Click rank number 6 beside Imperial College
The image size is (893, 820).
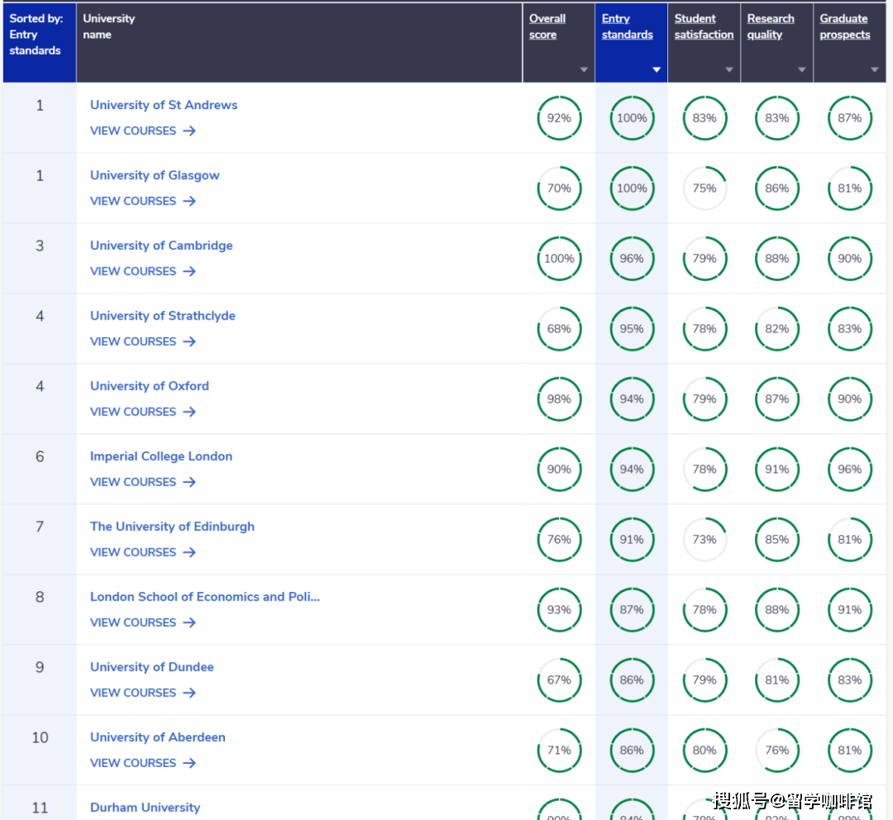(x=40, y=456)
